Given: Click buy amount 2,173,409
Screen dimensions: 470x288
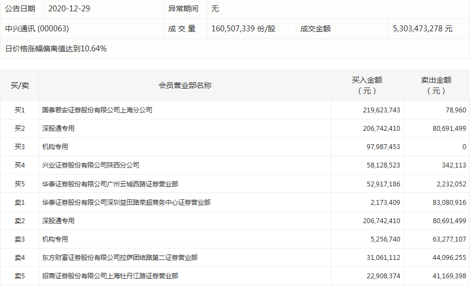Looking at the screenshot, I should click(x=385, y=203).
